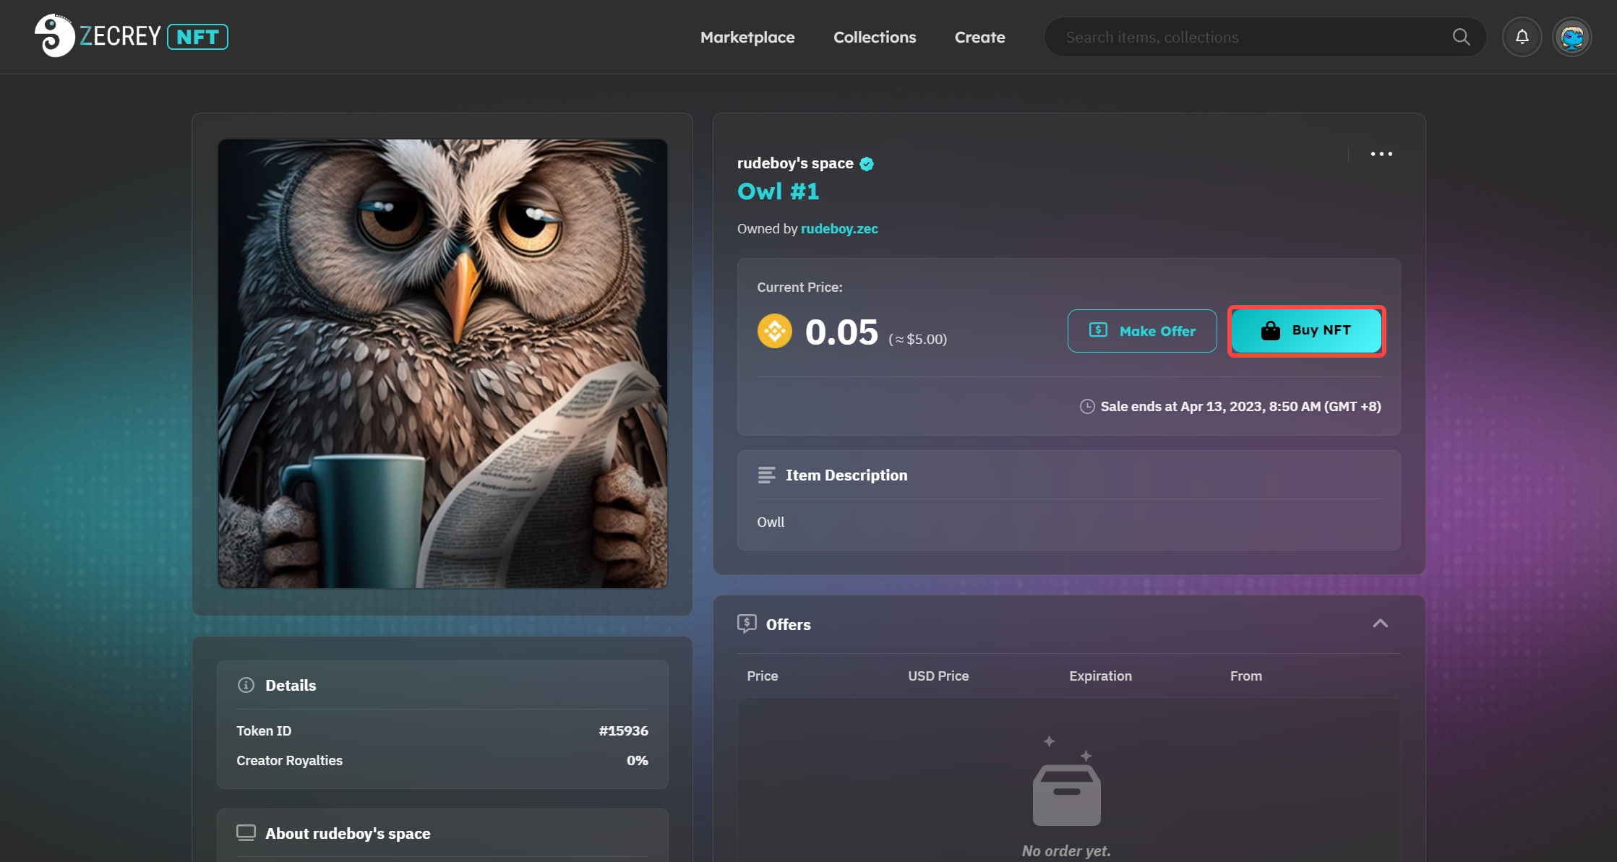Open the Create menu item

pos(979,37)
